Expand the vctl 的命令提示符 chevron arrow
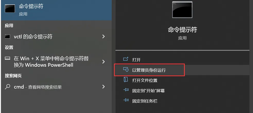The image size is (253, 113). click(x=103, y=37)
